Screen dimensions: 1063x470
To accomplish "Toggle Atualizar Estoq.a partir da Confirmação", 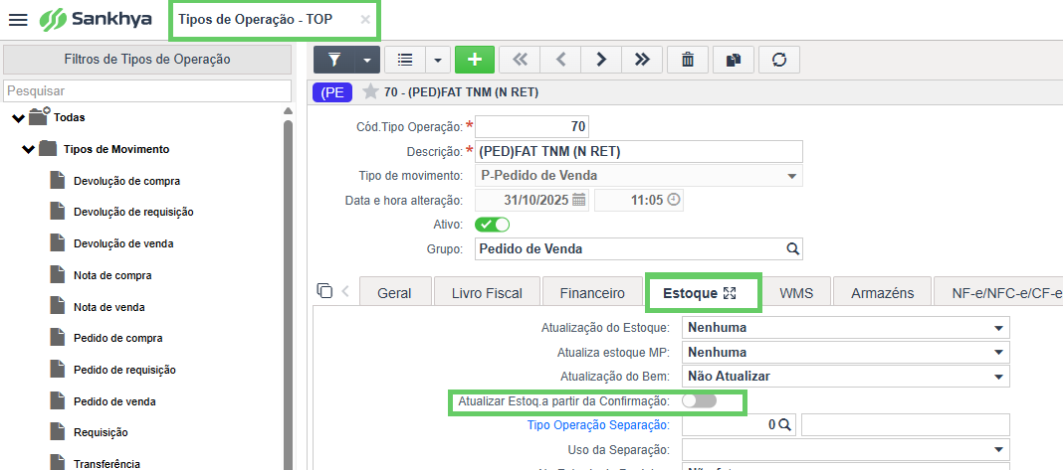I will pyautogui.click(x=699, y=401).
